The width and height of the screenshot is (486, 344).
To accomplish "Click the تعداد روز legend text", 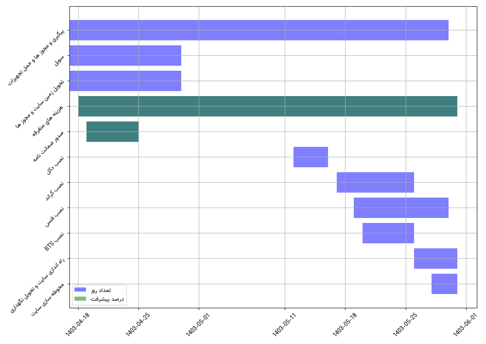I will click(101, 290).
